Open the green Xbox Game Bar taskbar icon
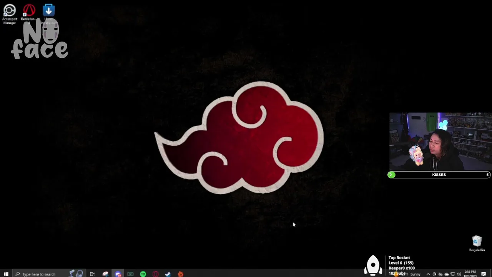 [x=130, y=274]
